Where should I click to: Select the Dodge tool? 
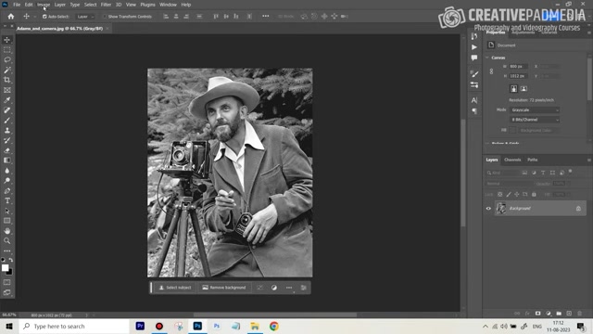(7, 181)
